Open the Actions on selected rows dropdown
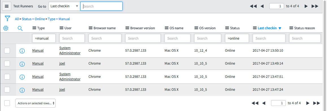The width and height of the screenshot is (327, 111). pos(35,103)
